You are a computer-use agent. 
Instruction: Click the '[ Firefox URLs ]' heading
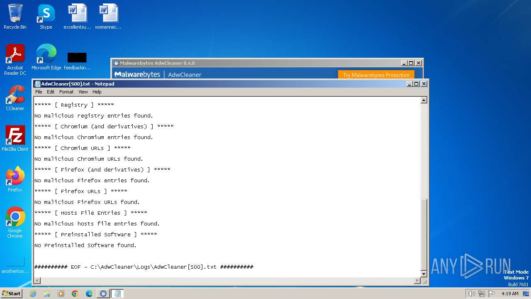click(x=81, y=191)
